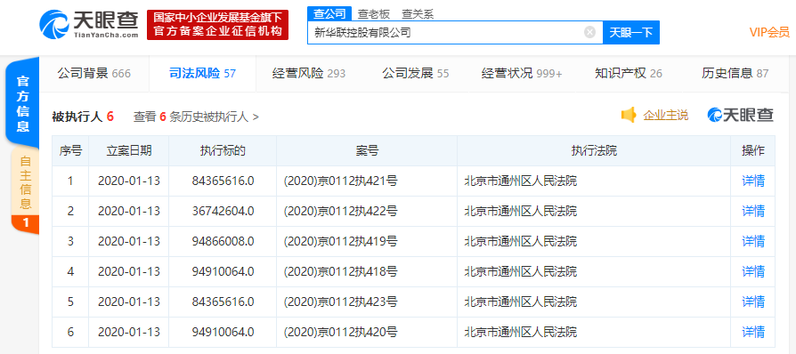
Task: Open 详情 for case 执421号
Action: [x=753, y=181]
